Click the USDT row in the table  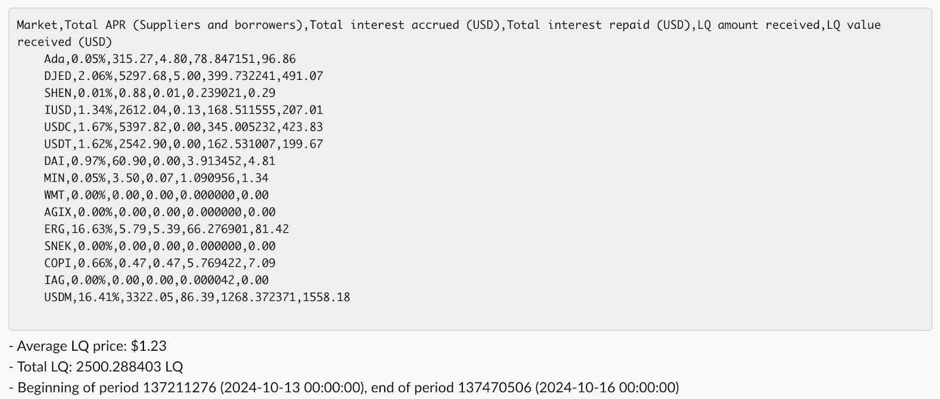[183, 144]
